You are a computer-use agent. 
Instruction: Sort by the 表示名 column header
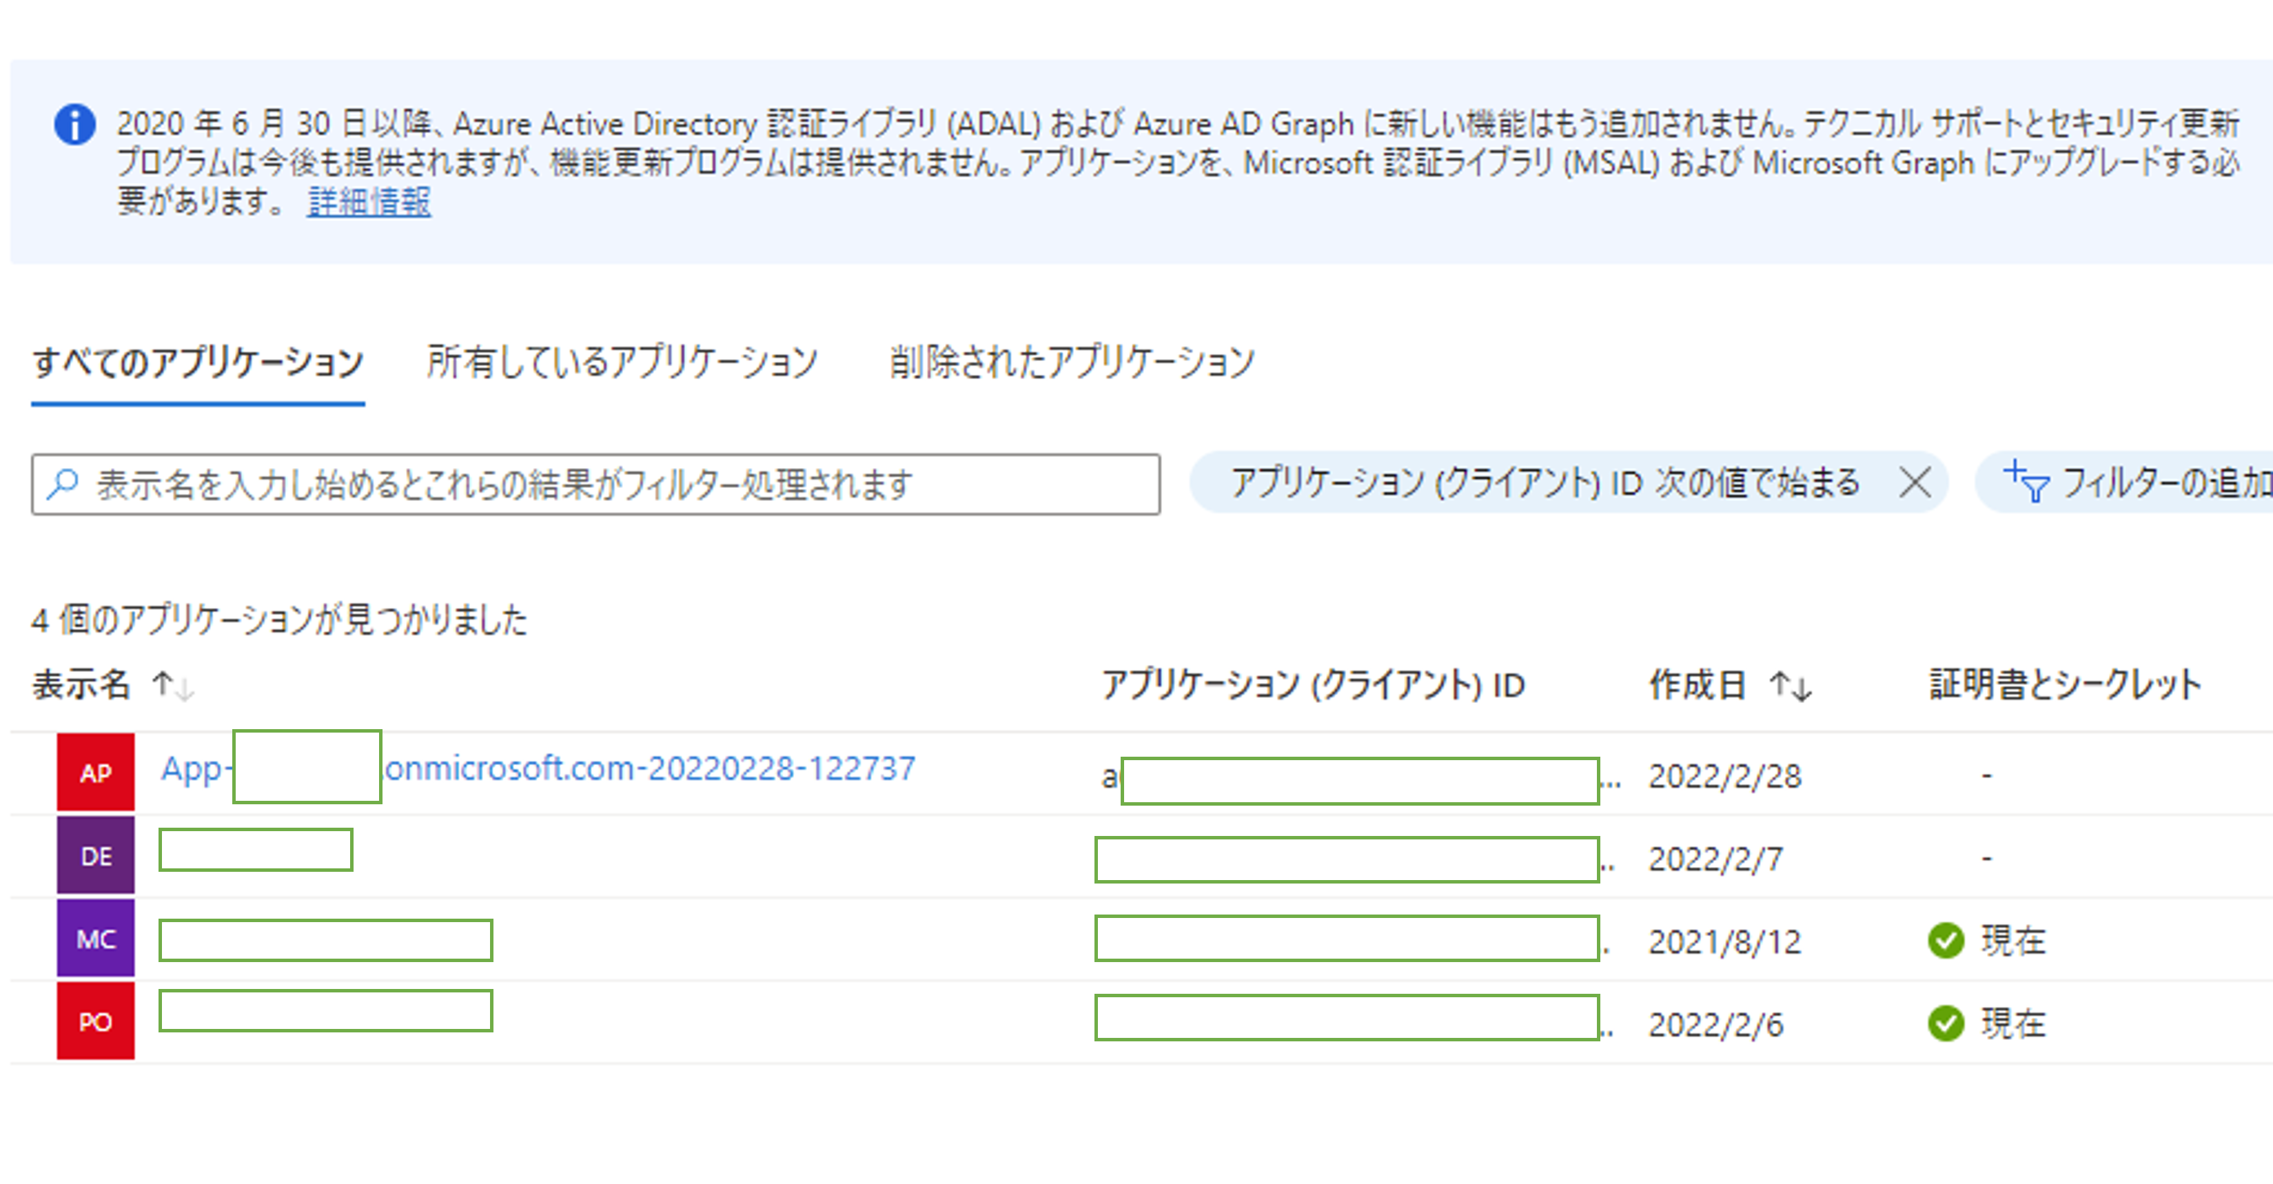pyautogui.click(x=81, y=684)
